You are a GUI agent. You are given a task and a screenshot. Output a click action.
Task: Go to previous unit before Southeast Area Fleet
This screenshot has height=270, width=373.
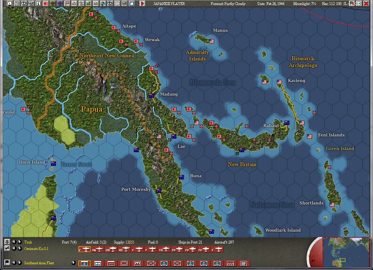point(14,262)
